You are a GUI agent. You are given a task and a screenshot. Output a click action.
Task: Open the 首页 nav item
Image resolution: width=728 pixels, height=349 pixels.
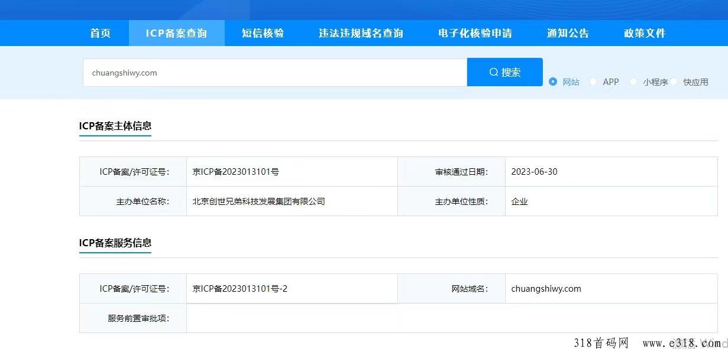click(x=101, y=33)
